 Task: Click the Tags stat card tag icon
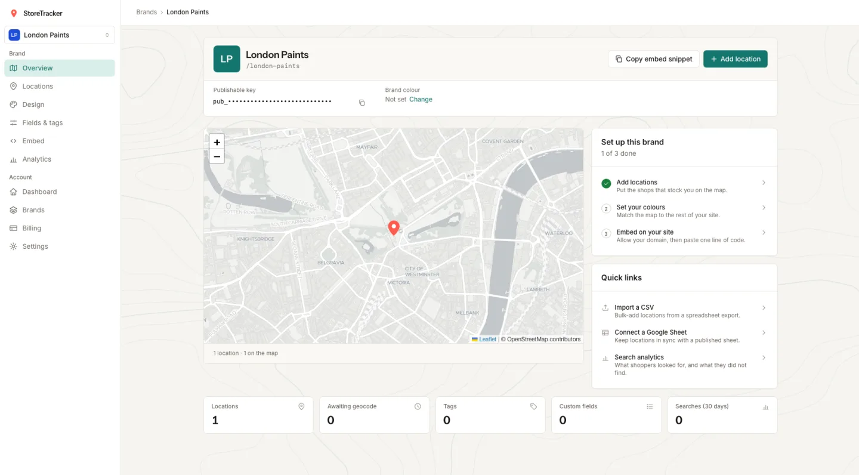533,406
